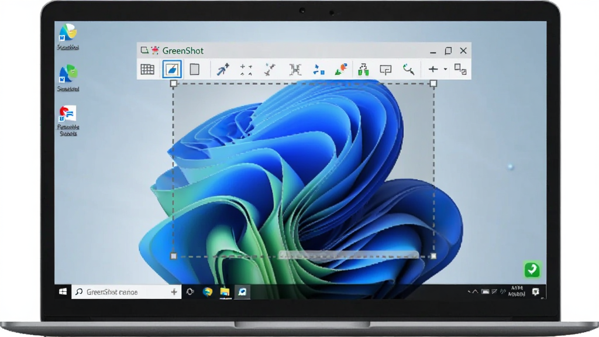Click the highlighted blue region capture tool
The width and height of the screenshot is (599, 337).
(x=172, y=69)
